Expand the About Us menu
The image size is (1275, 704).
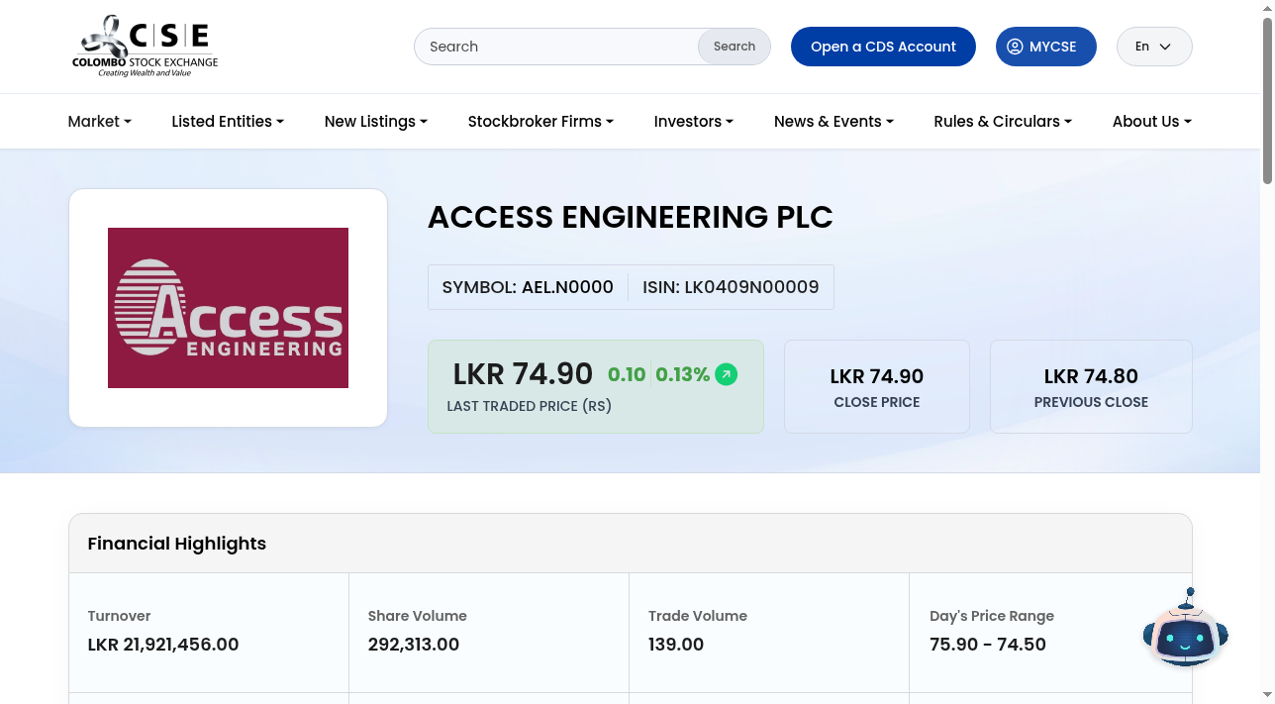[x=1152, y=122]
